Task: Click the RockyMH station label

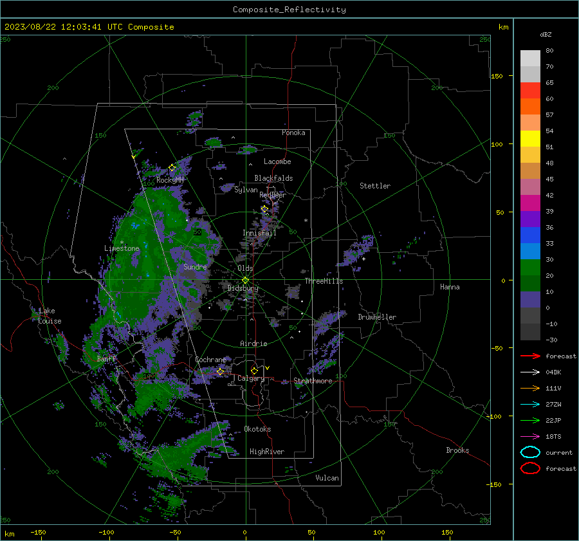Action: [x=170, y=180]
